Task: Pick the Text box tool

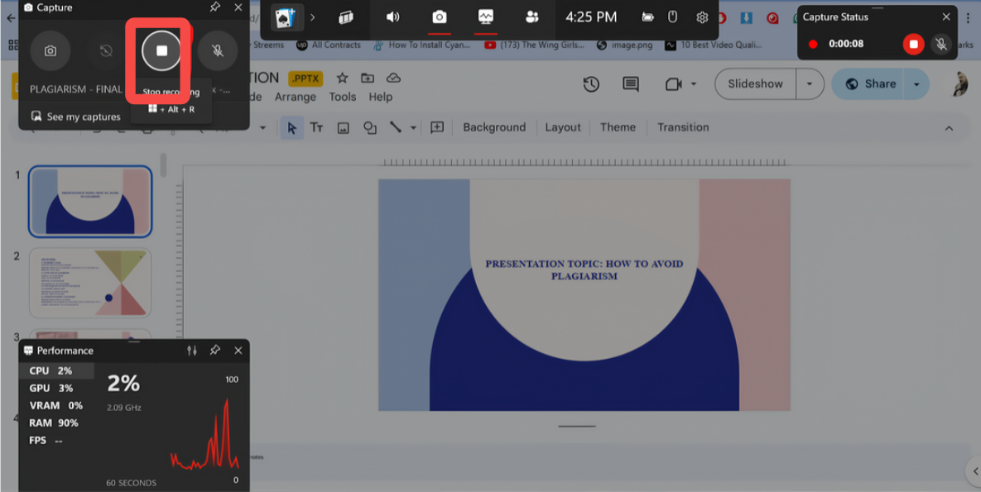Action: point(316,127)
